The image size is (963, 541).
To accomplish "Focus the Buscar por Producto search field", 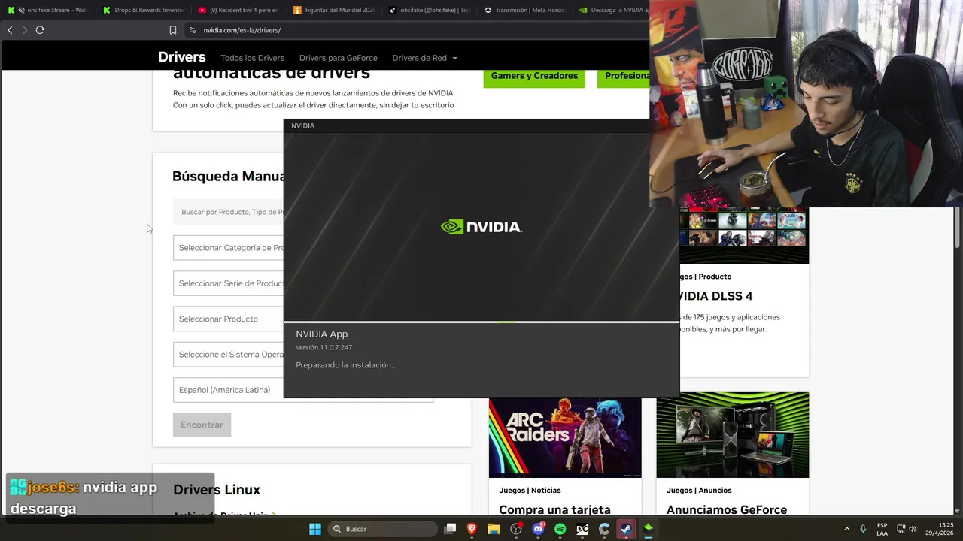I will [x=229, y=212].
